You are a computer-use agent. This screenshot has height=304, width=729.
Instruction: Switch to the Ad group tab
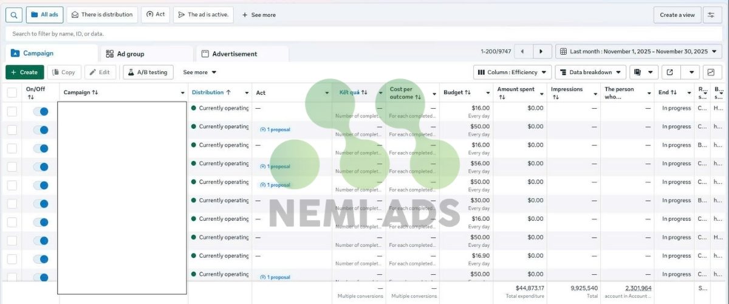pos(146,54)
